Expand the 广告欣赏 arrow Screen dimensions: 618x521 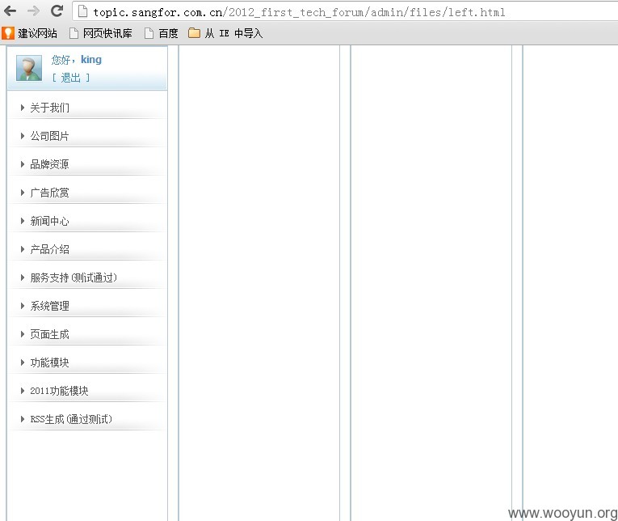pyautogui.click(x=23, y=193)
